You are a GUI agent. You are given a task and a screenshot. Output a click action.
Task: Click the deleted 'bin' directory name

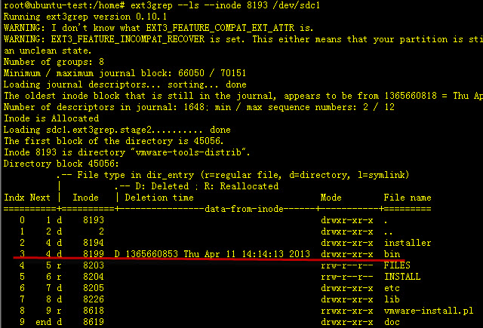pos(392,254)
